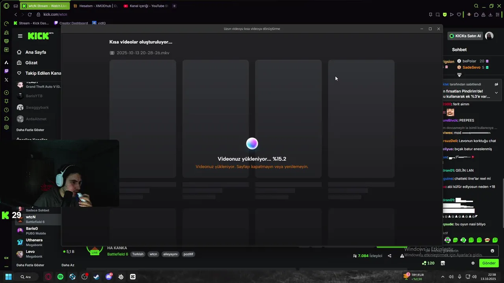
Task: Open browser extensions cube icon
Action: coord(476,15)
